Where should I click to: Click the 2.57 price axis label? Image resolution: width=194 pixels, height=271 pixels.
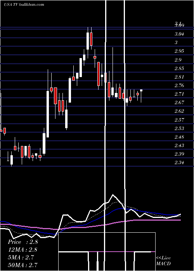pyautogui.click(x=179, y=120)
